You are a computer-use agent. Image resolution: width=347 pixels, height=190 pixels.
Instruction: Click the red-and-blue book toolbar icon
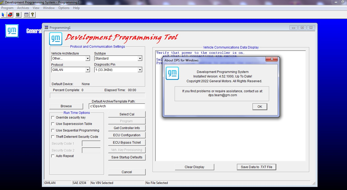(x=10, y=15)
